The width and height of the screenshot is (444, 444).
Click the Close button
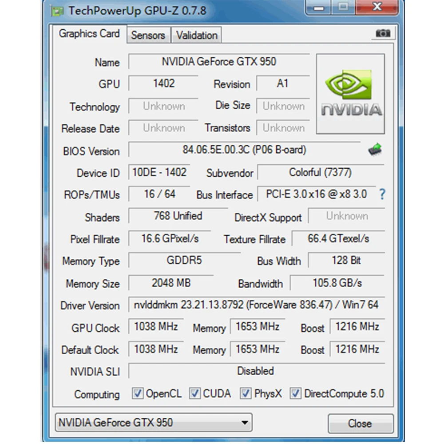[x=361, y=424]
